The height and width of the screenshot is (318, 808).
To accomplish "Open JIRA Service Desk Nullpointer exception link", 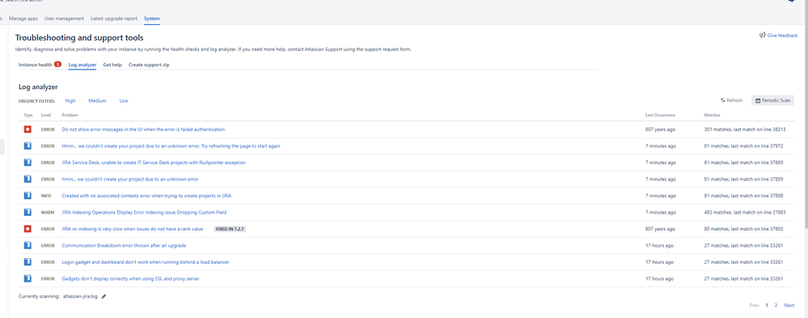I will tap(154, 163).
